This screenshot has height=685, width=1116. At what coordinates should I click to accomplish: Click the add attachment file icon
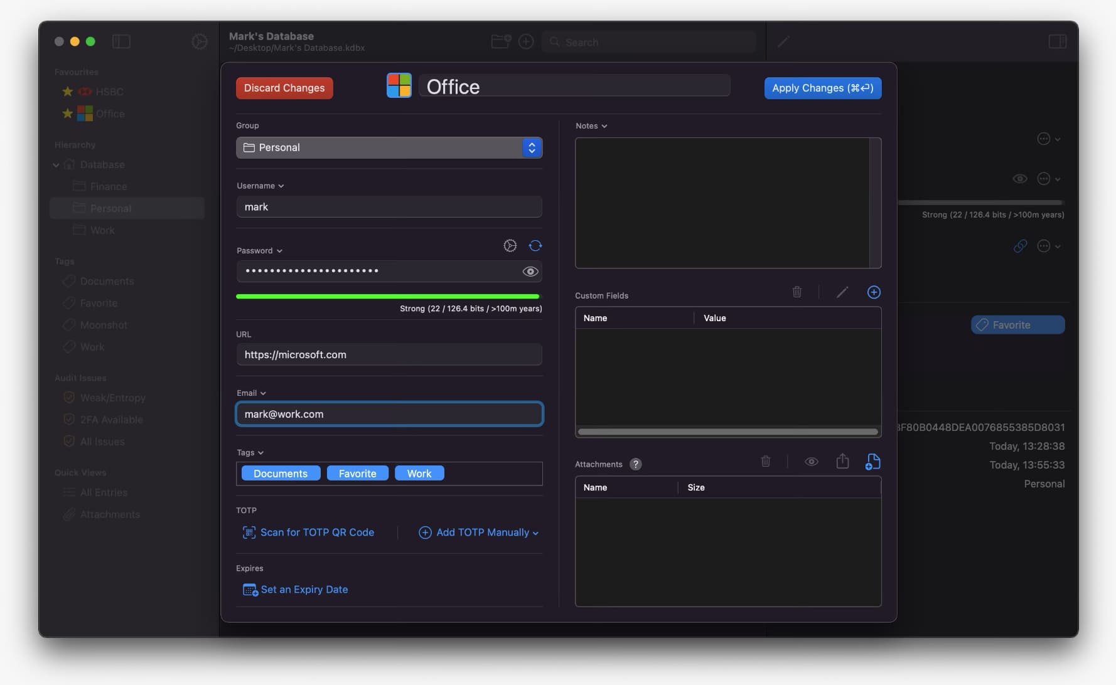[872, 462]
